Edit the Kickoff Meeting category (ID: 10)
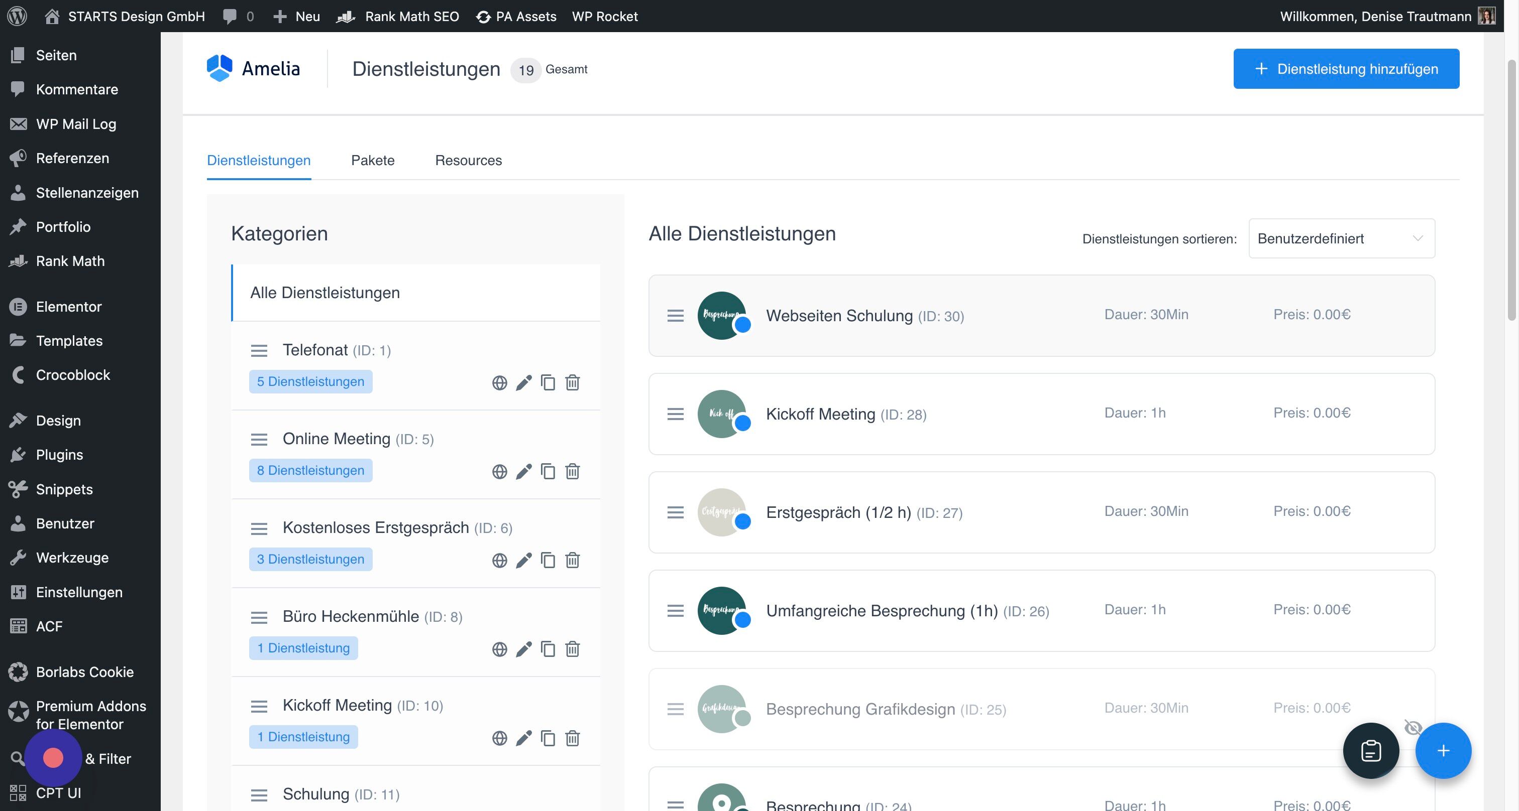The height and width of the screenshot is (811, 1519). [523, 739]
